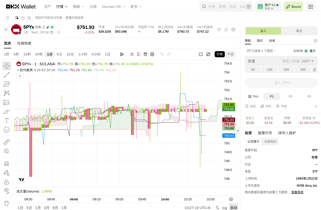321x210 pixels.
Task: Change USDT currency unit dropdown
Action: point(308,61)
